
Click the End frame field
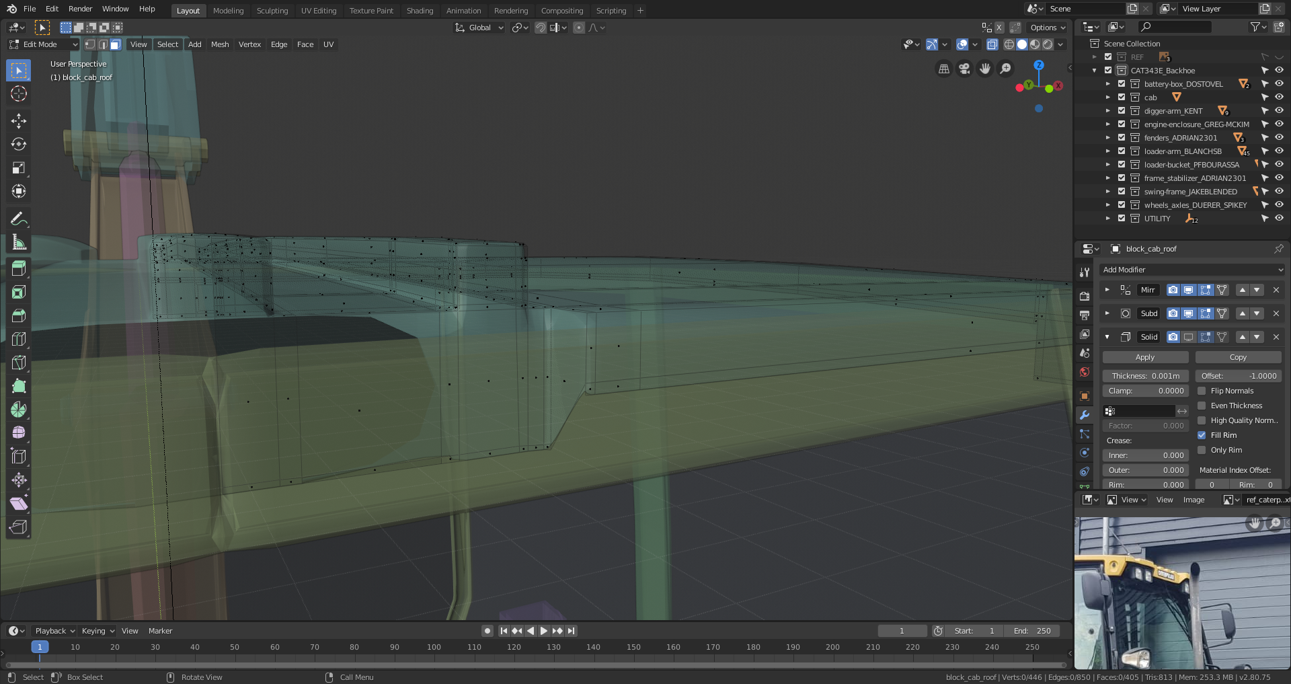[1032, 631]
